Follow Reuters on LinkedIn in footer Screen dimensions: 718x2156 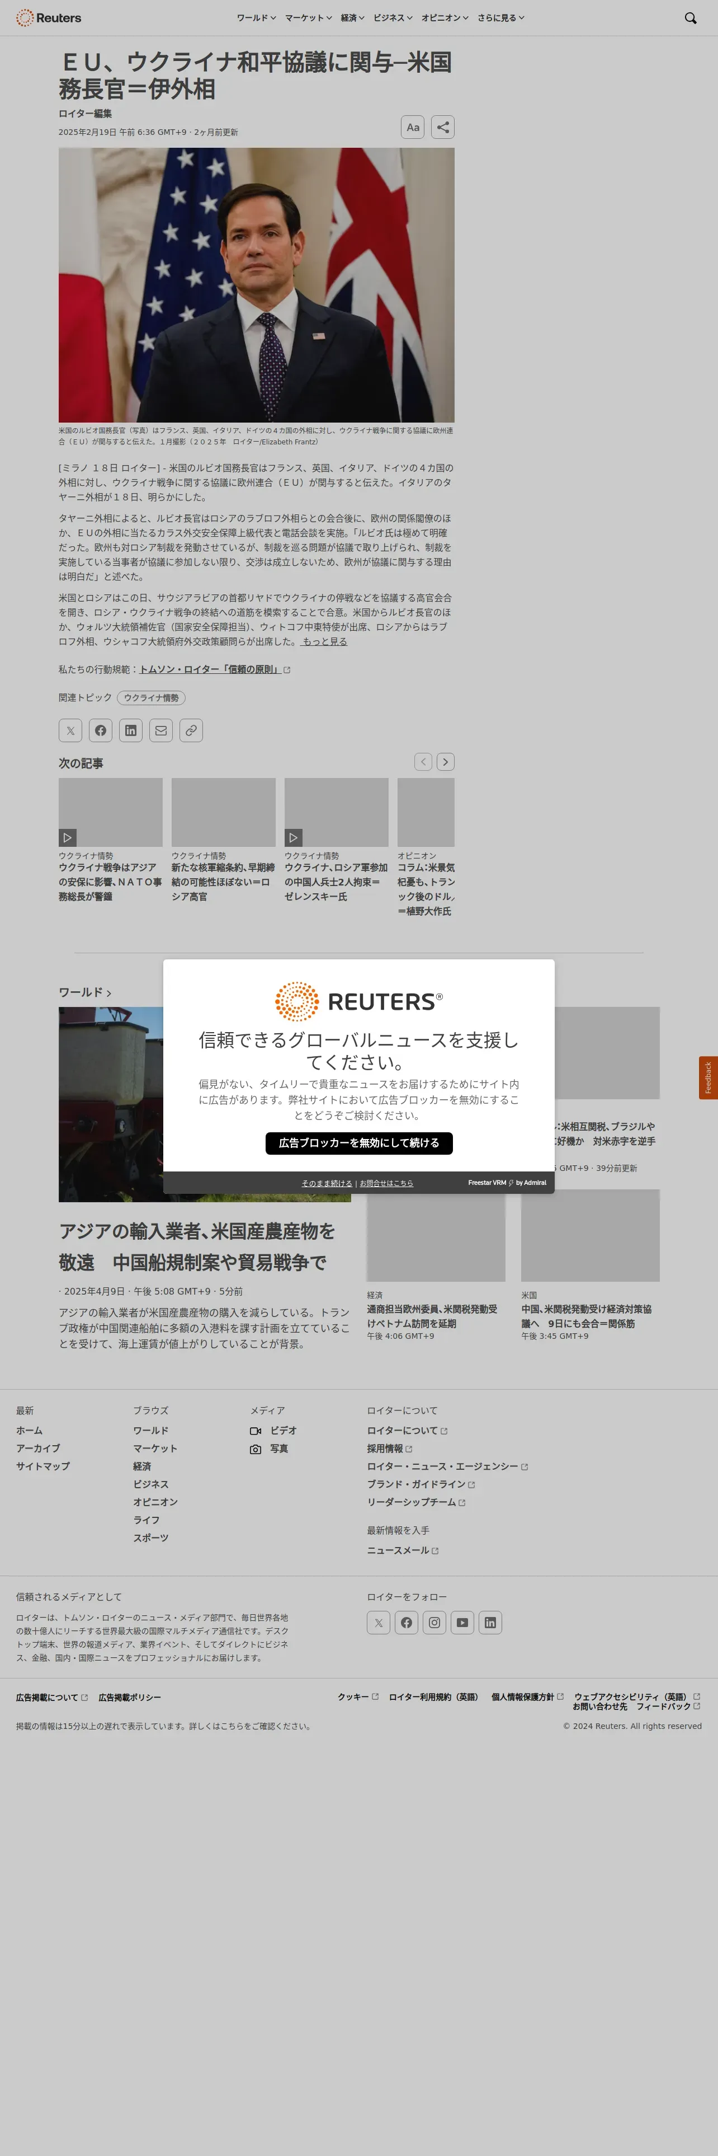point(490,1623)
